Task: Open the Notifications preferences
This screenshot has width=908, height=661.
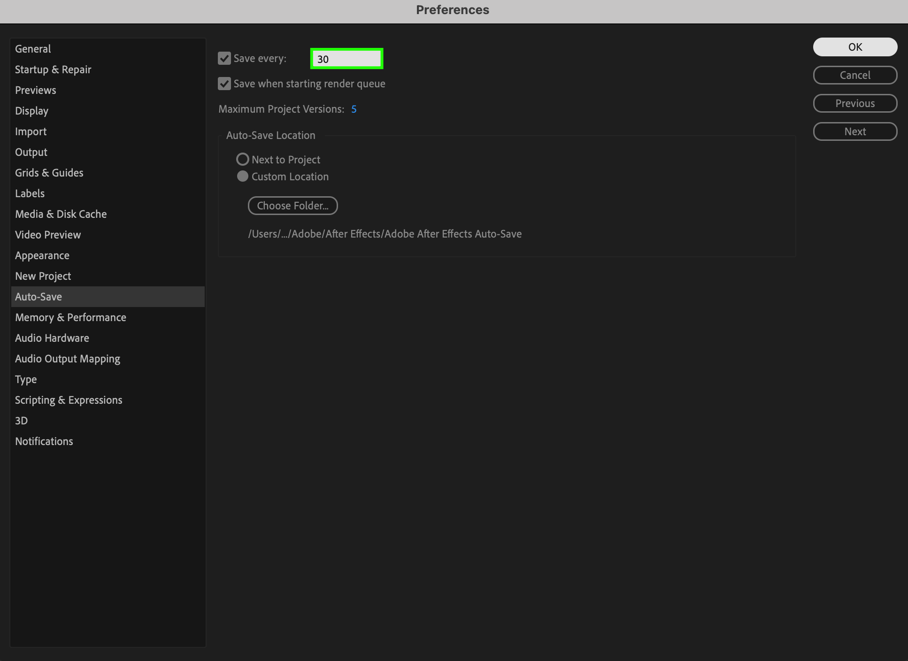Action: pos(44,441)
